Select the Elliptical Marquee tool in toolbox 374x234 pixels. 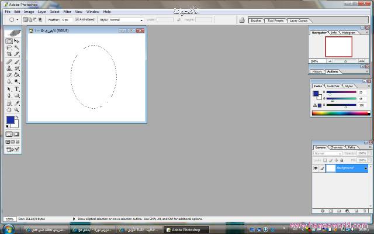click(x=9, y=42)
